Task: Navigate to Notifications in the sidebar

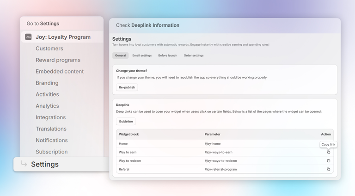Action: 52,141
